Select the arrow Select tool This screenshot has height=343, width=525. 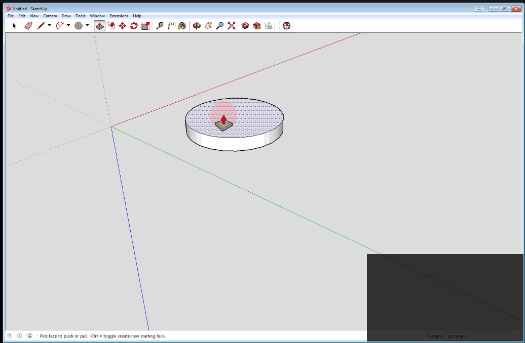click(14, 26)
